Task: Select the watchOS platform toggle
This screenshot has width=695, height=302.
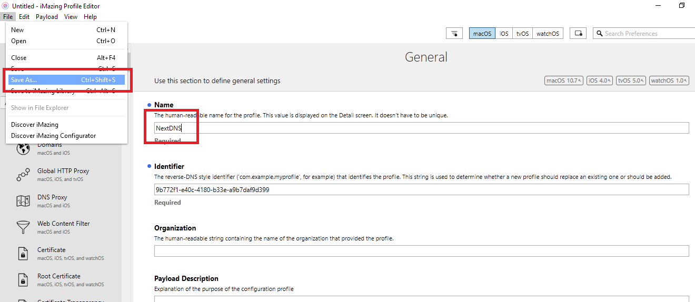Action: (548, 34)
